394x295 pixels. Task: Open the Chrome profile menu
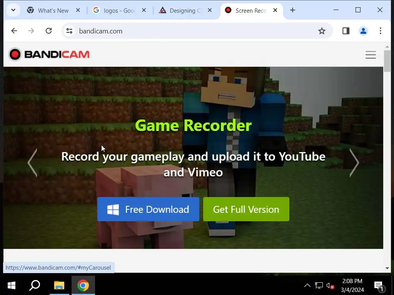(363, 31)
